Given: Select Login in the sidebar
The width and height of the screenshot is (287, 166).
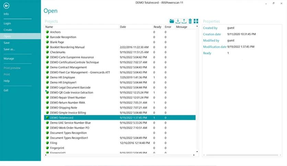Looking at the screenshot, I should [7, 23].
